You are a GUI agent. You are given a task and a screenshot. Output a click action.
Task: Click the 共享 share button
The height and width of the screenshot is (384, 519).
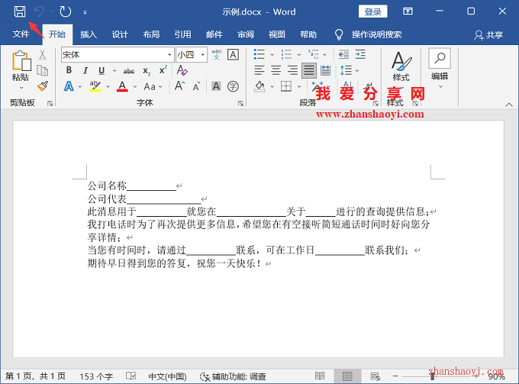click(x=488, y=35)
